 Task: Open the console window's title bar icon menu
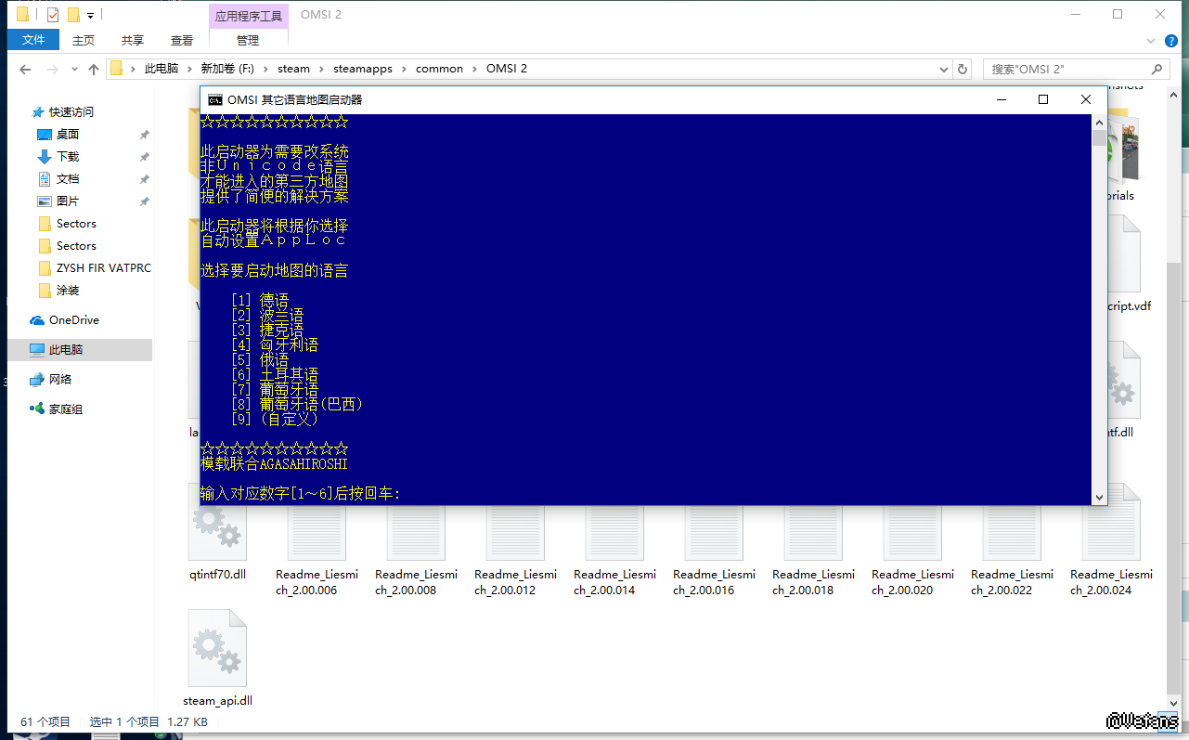click(x=214, y=99)
